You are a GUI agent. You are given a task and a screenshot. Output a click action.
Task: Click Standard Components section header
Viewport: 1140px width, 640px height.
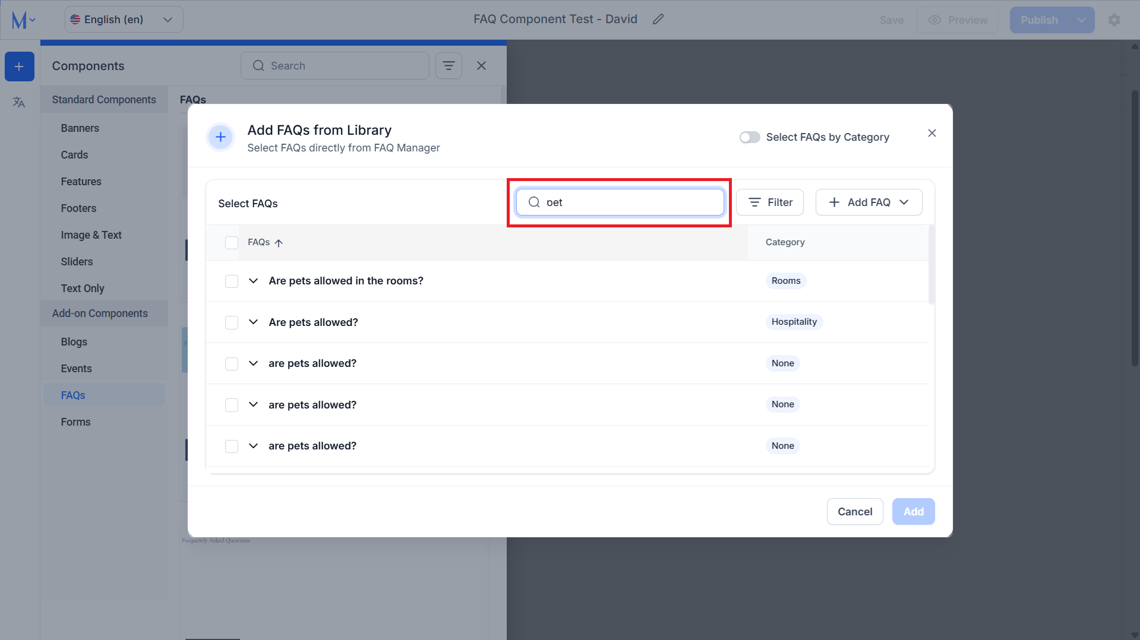pyautogui.click(x=104, y=100)
